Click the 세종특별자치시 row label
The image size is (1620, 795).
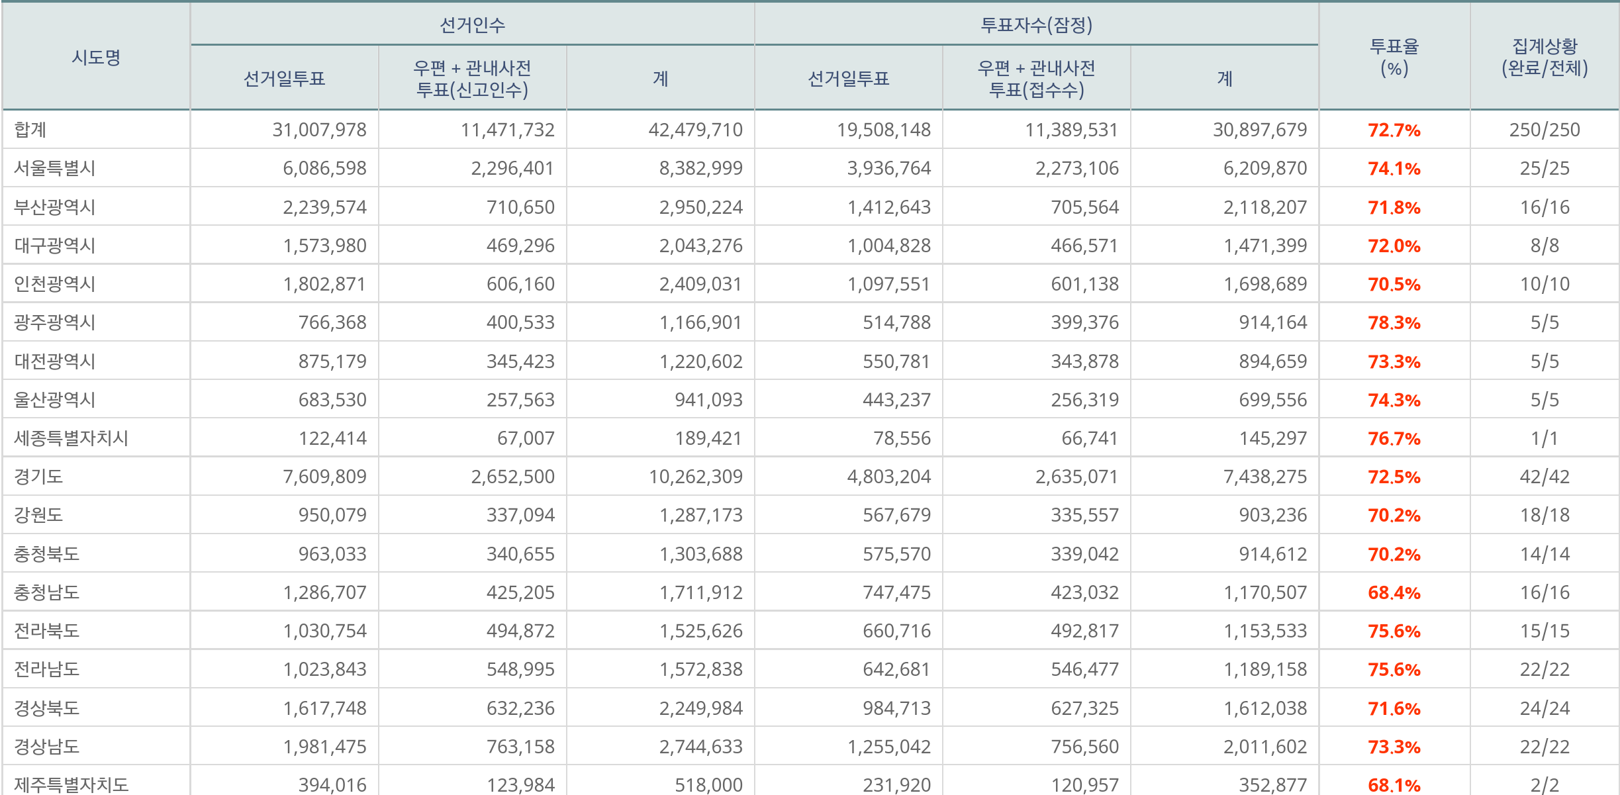(x=71, y=438)
